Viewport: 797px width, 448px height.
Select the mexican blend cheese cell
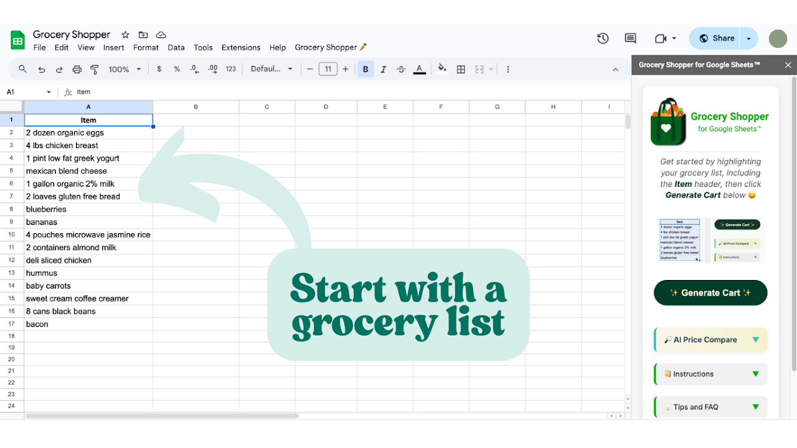[x=88, y=171]
